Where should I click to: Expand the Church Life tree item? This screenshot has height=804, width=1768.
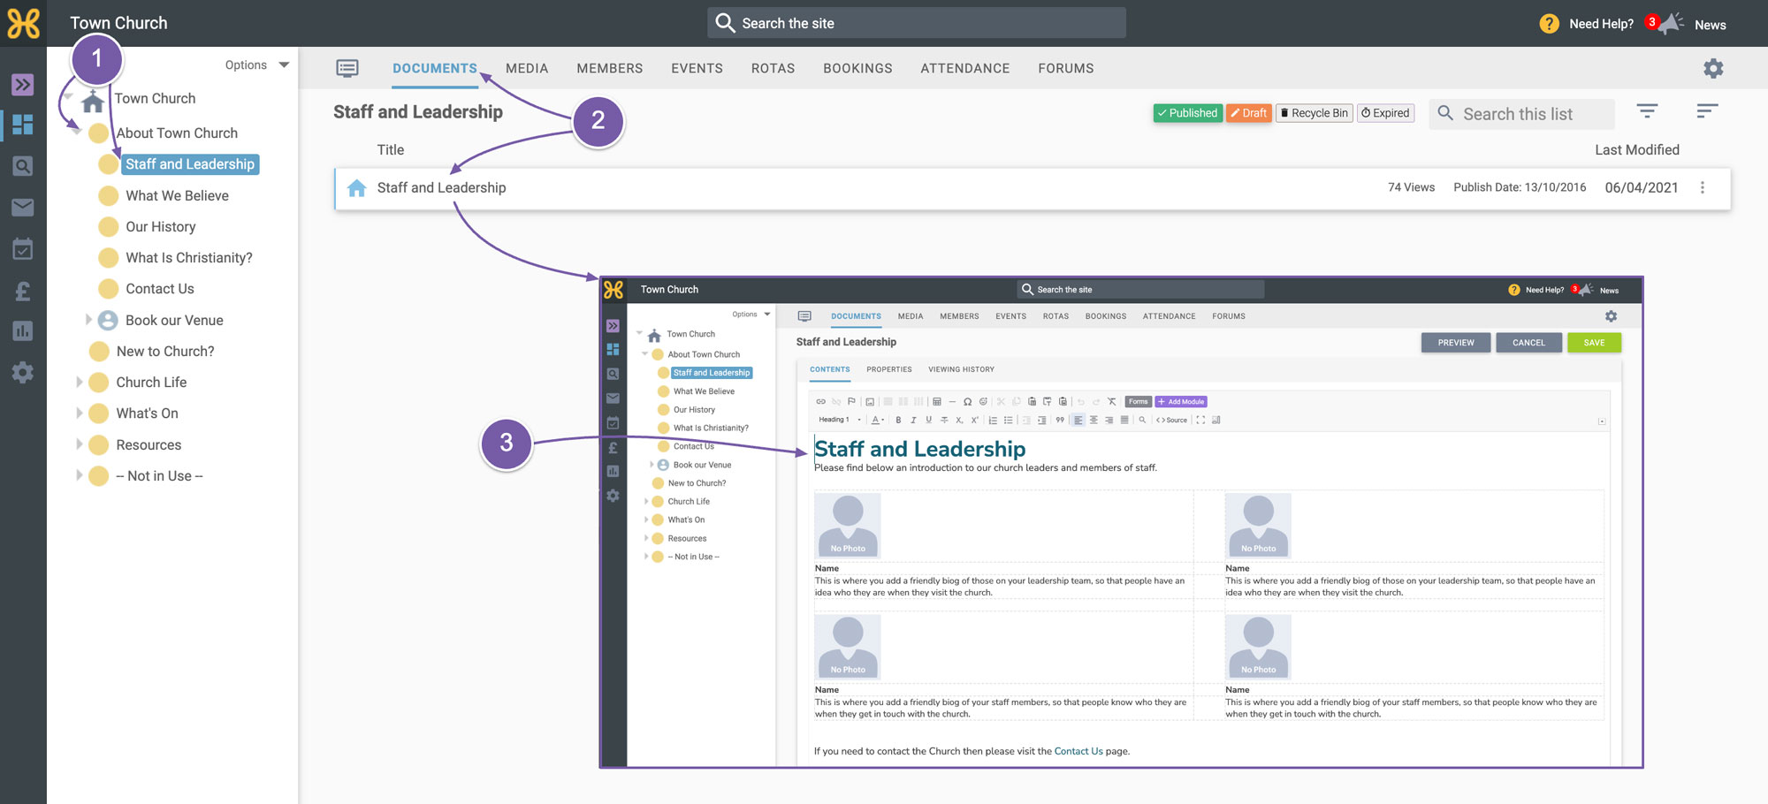click(x=79, y=383)
